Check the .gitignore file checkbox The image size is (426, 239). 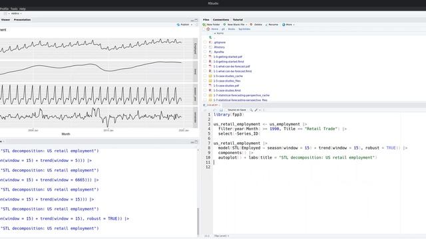coord(205,42)
